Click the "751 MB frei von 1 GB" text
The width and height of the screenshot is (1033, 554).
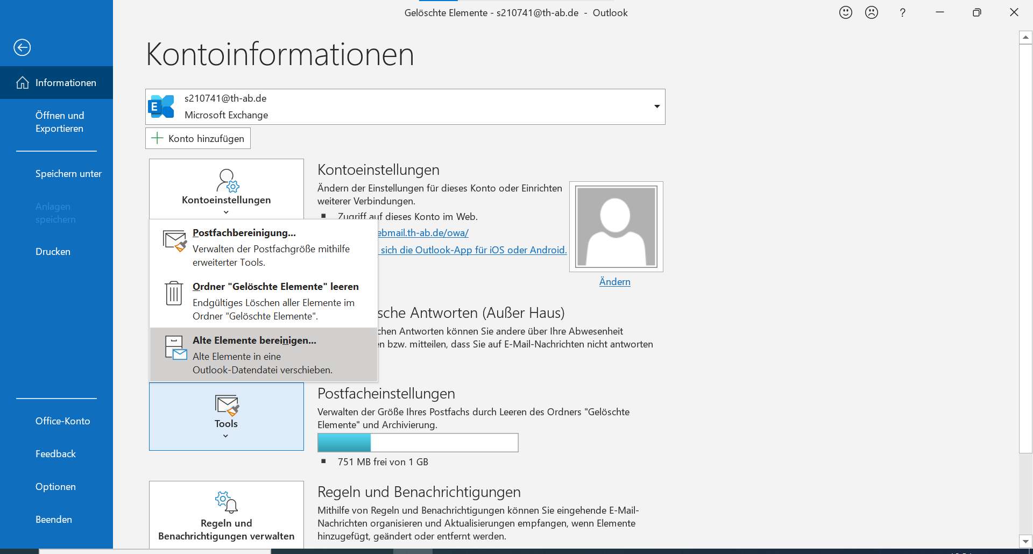pos(383,462)
